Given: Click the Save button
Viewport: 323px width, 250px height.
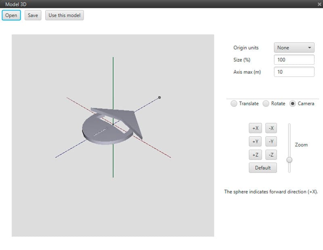Looking at the screenshot, I should pyautogui.click(x=33, y=15).
